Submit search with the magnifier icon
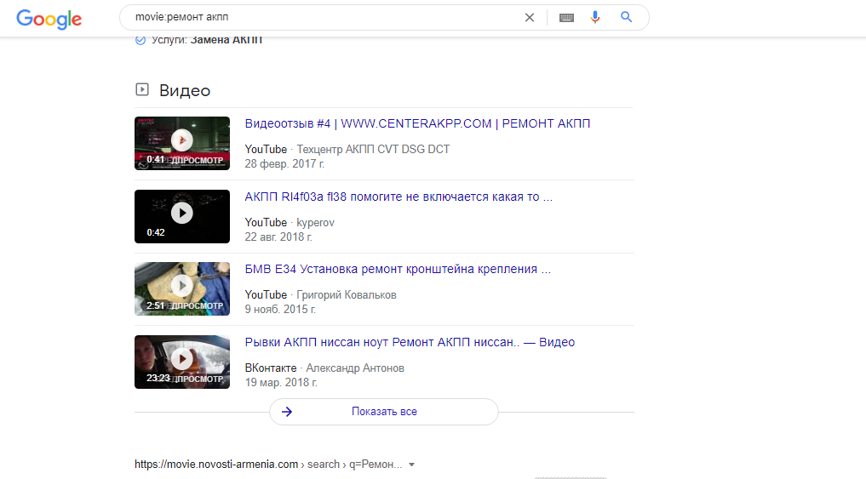This screenshot has width=866, height=479. [x=627, y=17]
